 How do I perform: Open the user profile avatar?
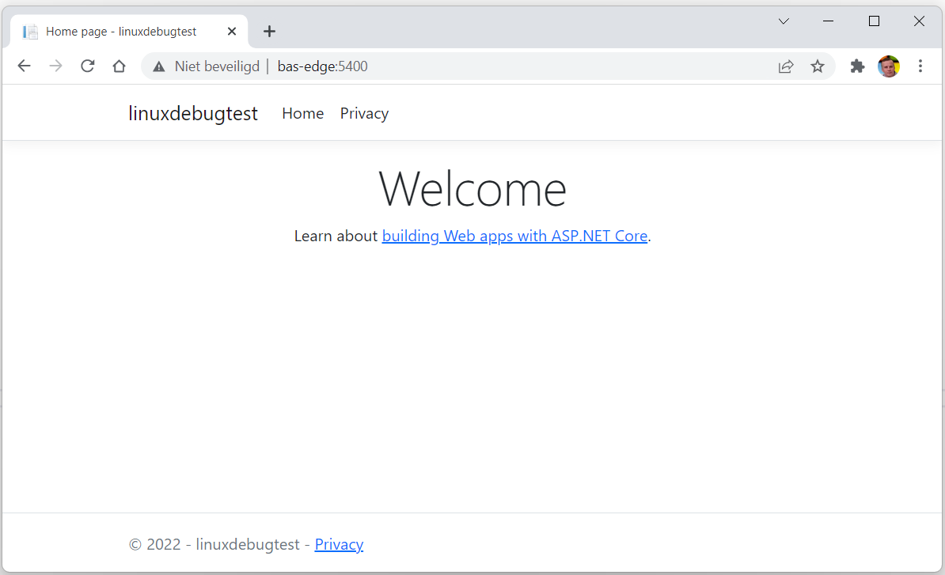(889, 66)
